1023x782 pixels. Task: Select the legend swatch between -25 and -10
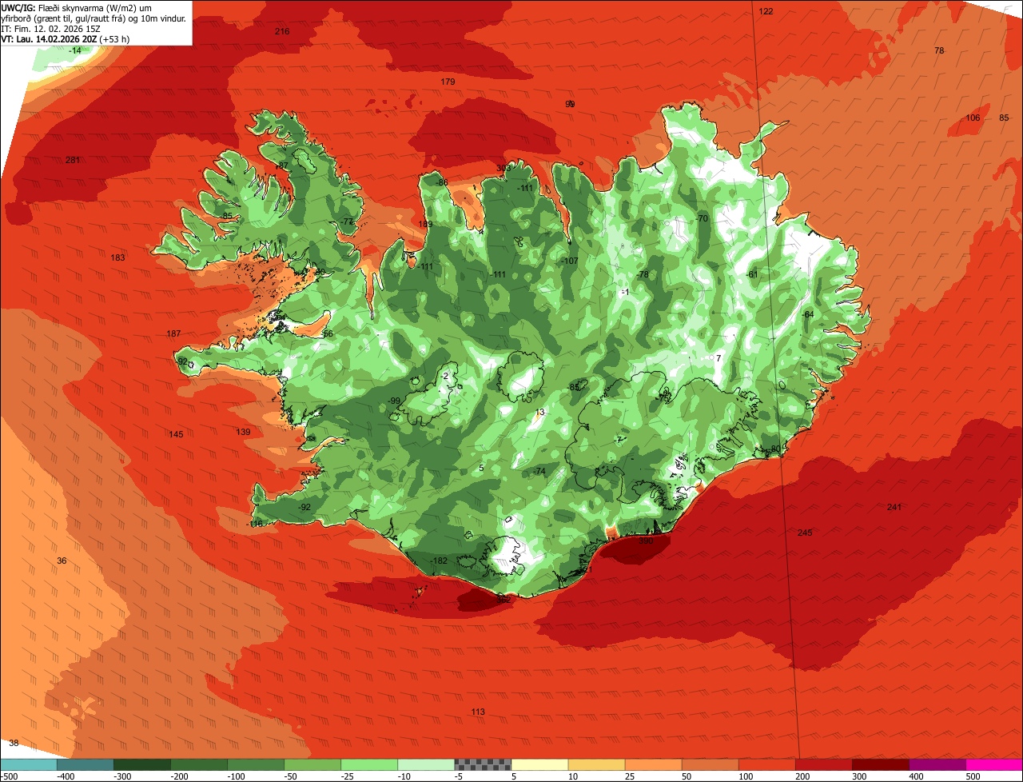[x=369, y=764]
